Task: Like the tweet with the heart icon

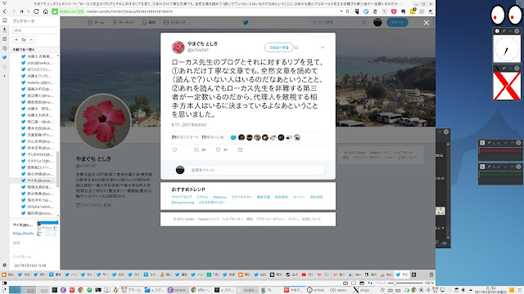Action: (x=219, y=150)
